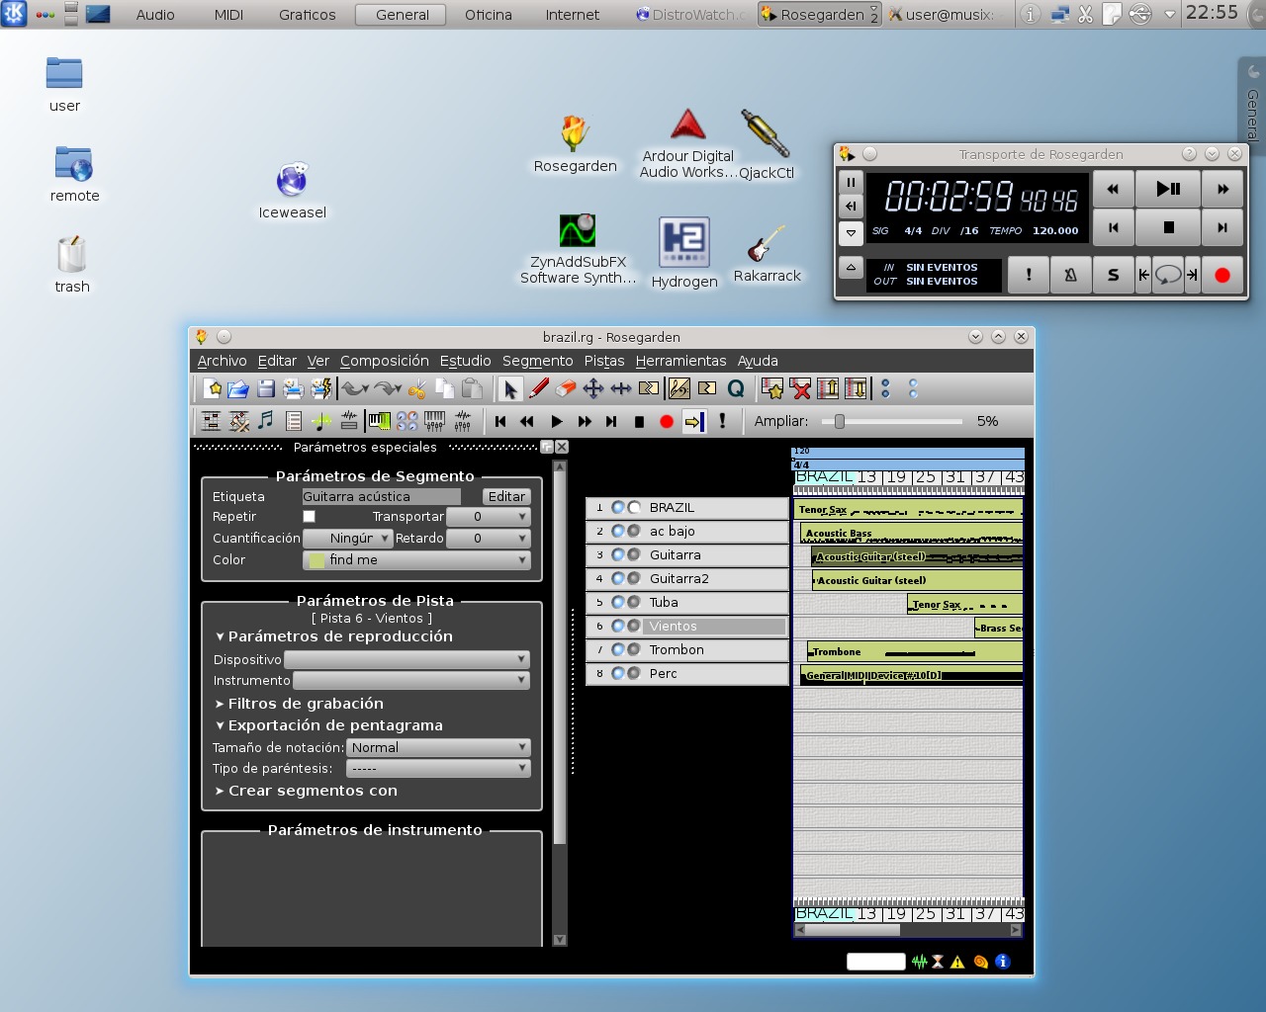Choose the eraser tool
This screenshot has height=1012, width=1266.
click(566, 389)
